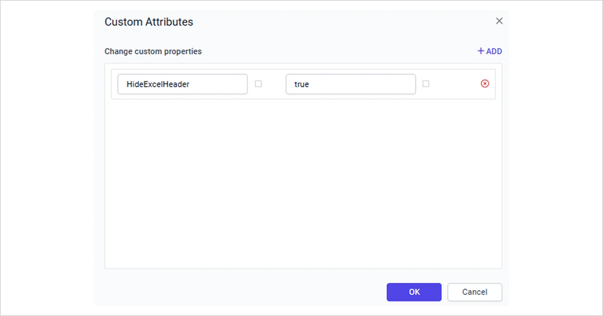Viewport: 603px width, 316px height.
Task: Select the value field containing true
Action: click(350, 84)
